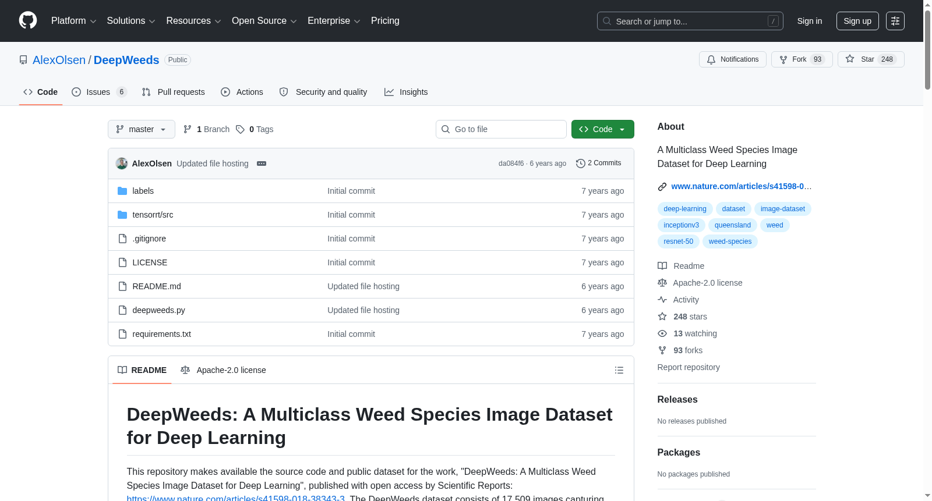Star the DeepWeeds repository

point(871,59)
